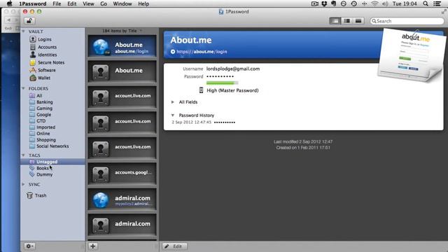
Task: Open the Wallet category
Action: click(44, 78)
